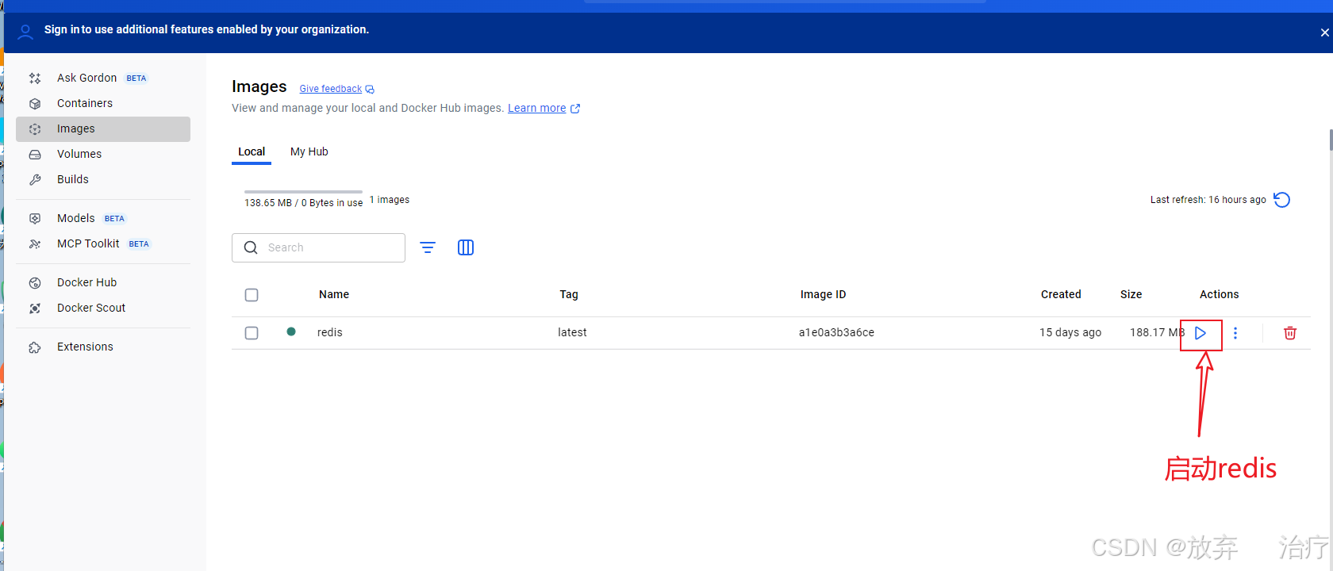The width and height of the screenshot is (1333, 571).
Task: Open more actions menu for redis image
Action: (x=1235, y=333)
